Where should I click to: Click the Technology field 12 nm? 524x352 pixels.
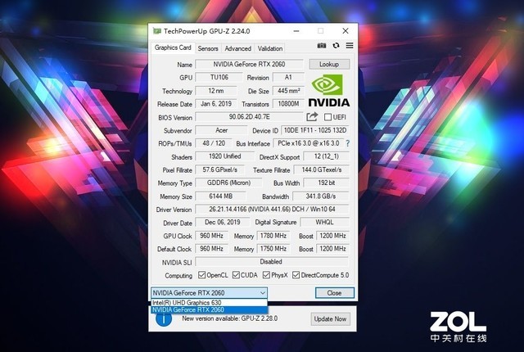tap(216, 91)
